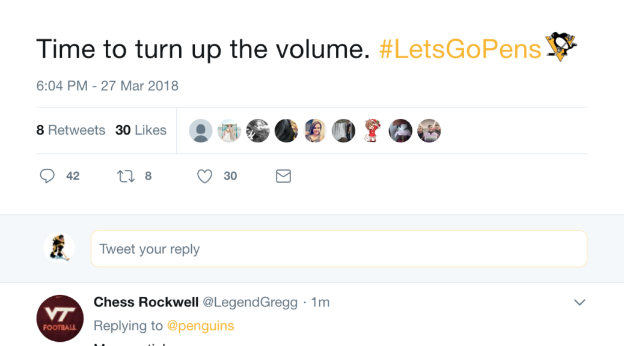Click the reply speech bubble icon
The width and height of the screenshot is (624, 346).
(47, 176)
